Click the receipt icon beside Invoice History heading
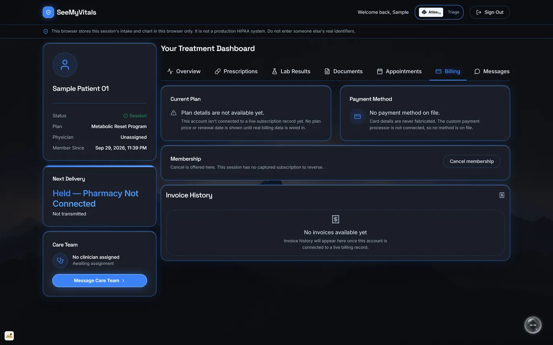 502,195
